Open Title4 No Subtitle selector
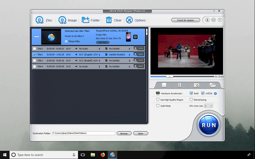The image size is (255, 159). click(129, 66)
